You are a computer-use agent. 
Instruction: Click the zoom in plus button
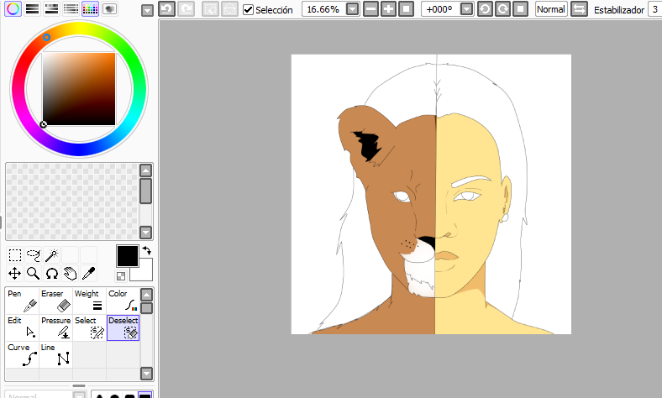coord(388,9)
